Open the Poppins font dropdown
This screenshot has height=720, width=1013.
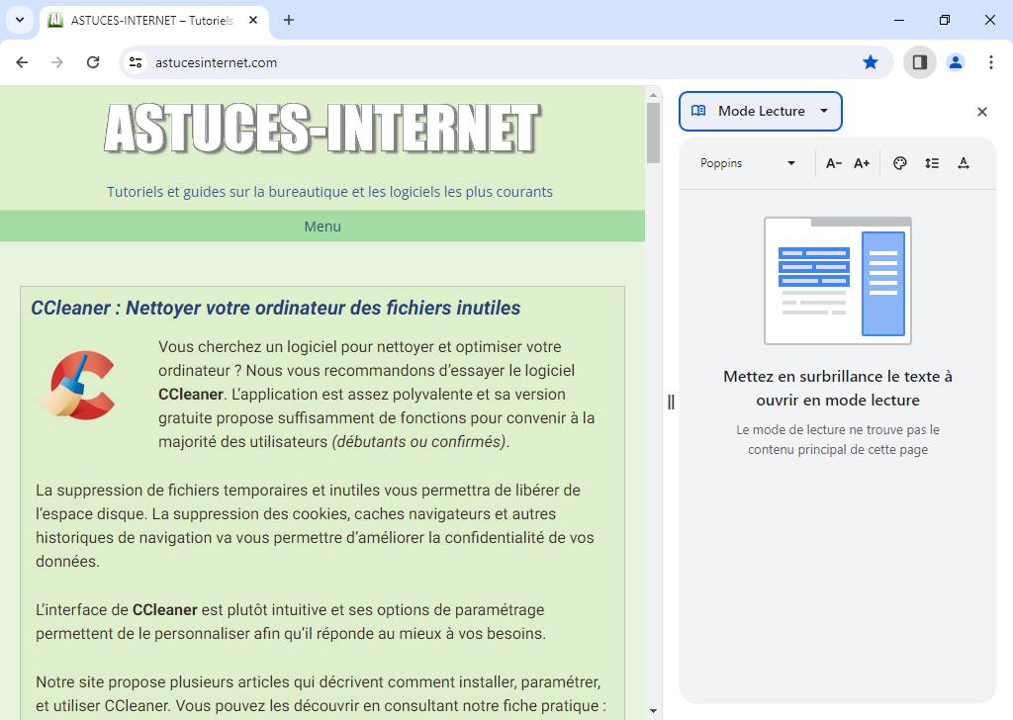[745, 163]
